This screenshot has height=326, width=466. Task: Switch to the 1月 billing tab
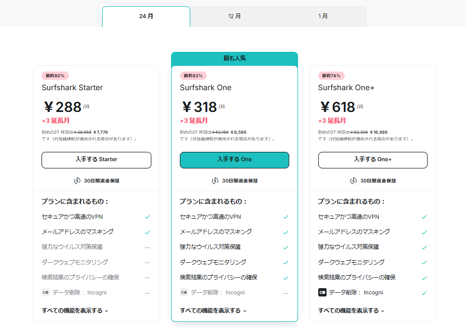coord(323,17)
